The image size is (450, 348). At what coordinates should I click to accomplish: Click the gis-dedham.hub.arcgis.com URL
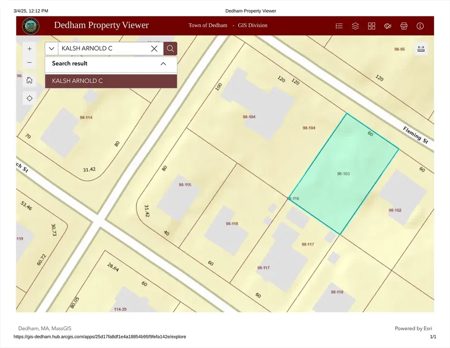pyautogui.click(x=99, y=337)
